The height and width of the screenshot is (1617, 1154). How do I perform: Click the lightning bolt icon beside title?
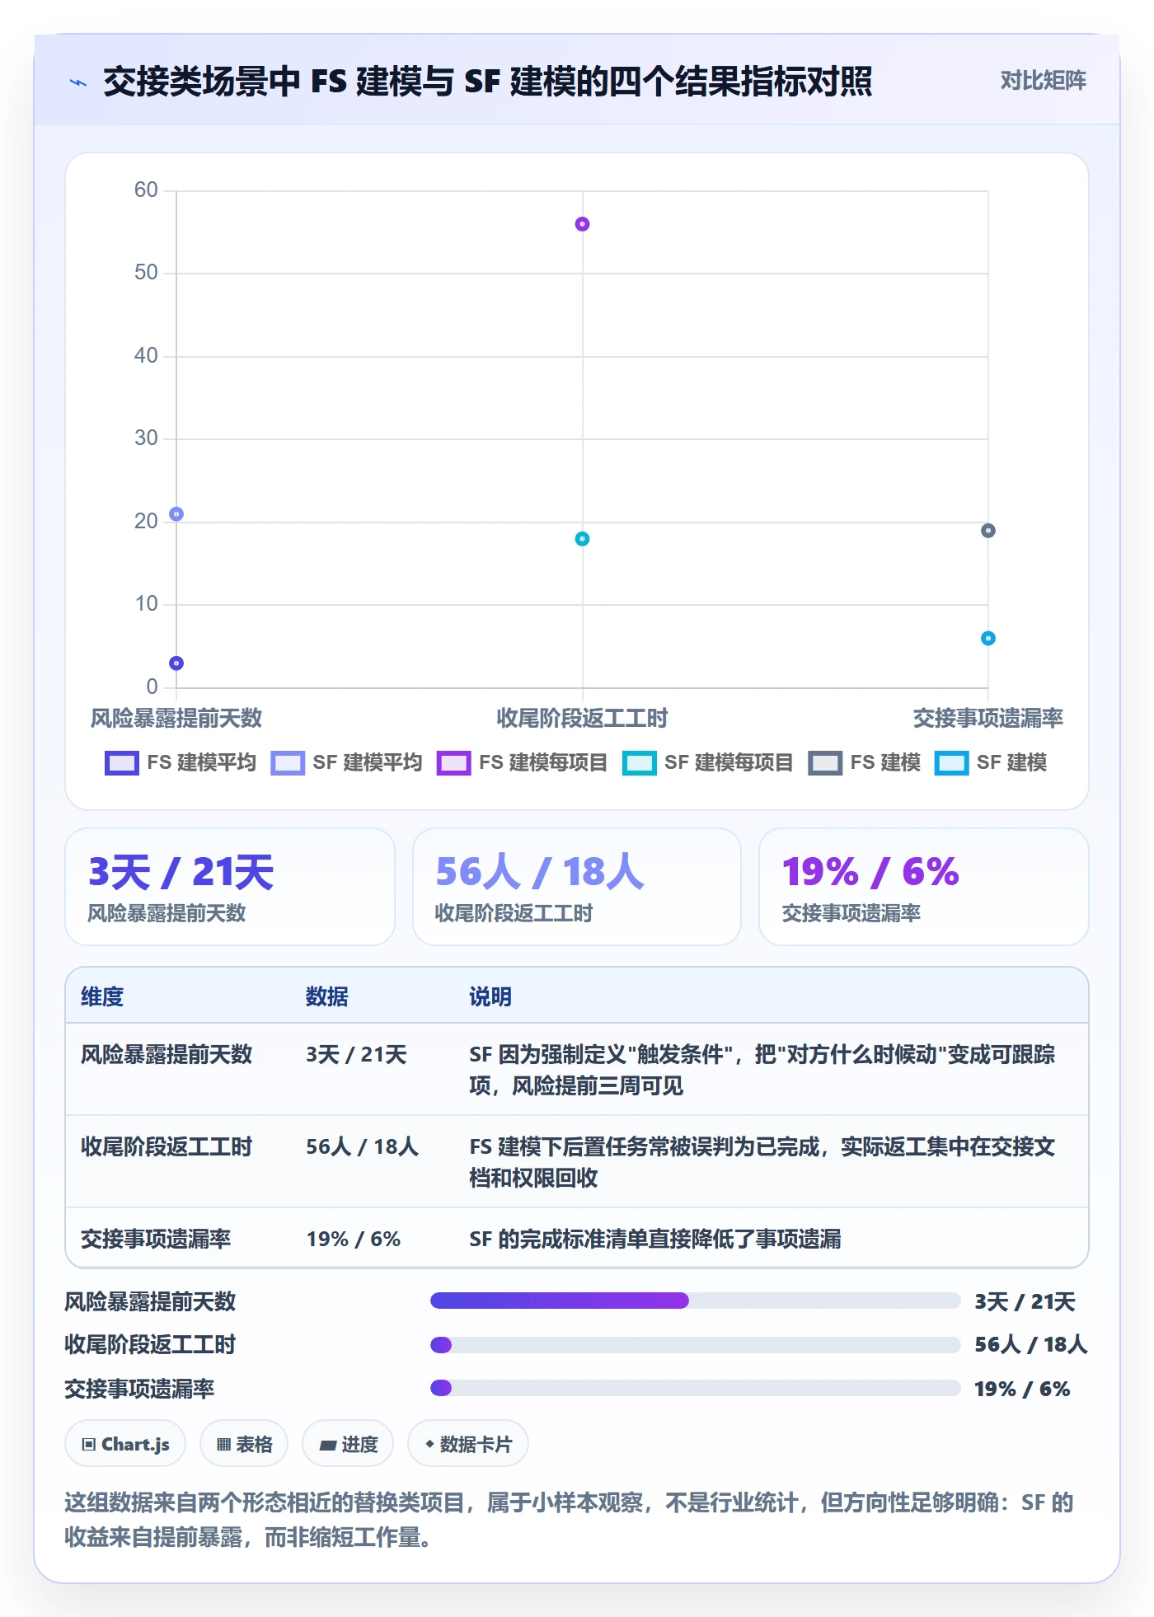[78, 82]
